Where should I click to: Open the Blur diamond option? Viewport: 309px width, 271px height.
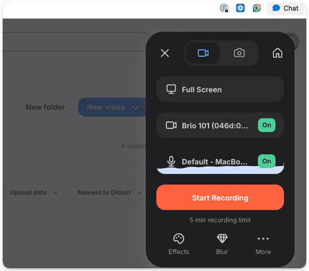(222, 244)
